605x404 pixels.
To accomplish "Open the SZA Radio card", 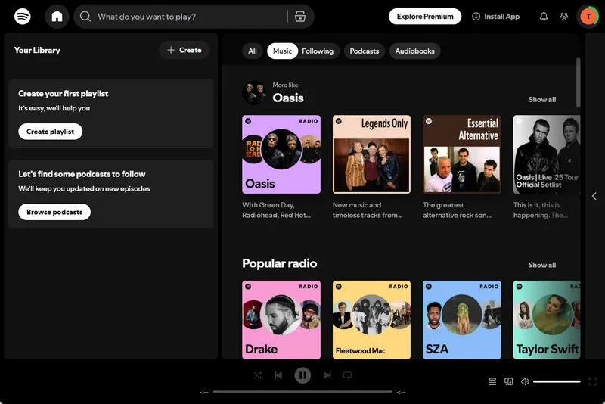I will point(462,320).
